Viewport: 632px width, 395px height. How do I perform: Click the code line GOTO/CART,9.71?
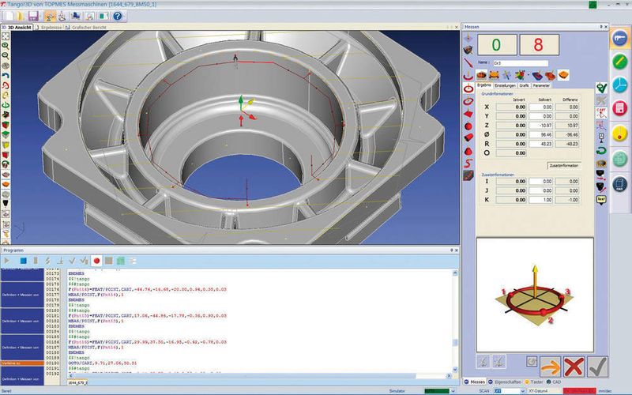pyautogui.click(x=103, y=363)
